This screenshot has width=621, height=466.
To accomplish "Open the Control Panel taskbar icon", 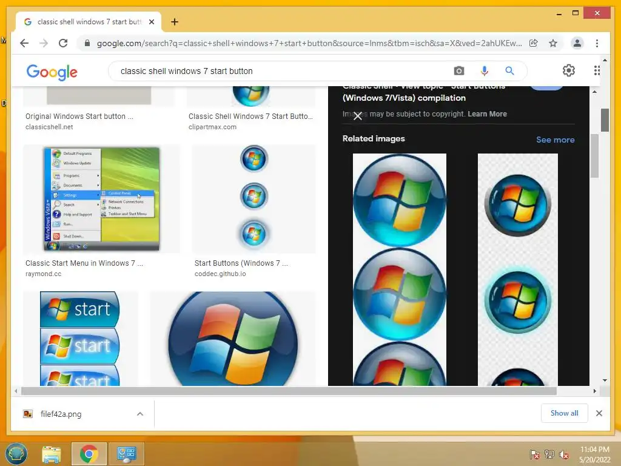I will point(126,454).
